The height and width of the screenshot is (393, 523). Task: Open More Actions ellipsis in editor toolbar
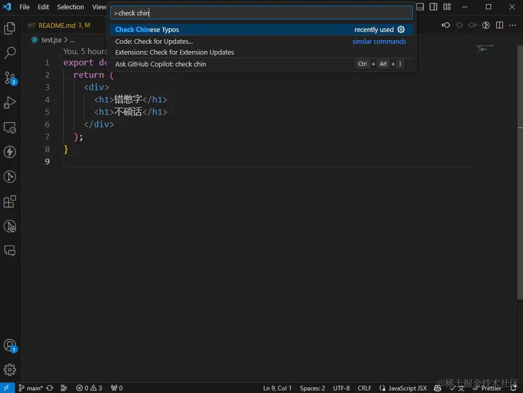pos(513,25)
